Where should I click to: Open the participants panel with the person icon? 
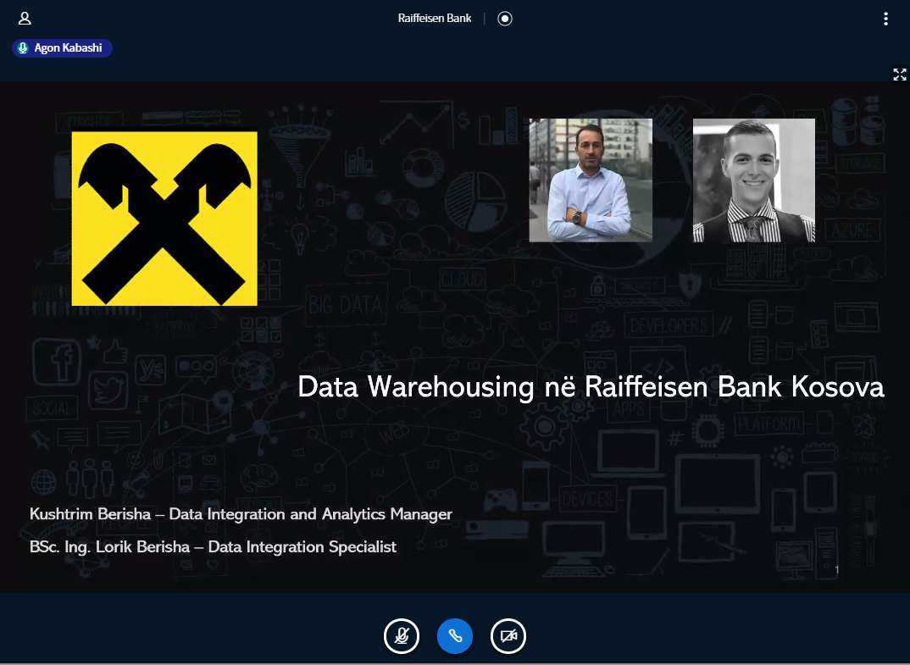(x=25, y=18)
